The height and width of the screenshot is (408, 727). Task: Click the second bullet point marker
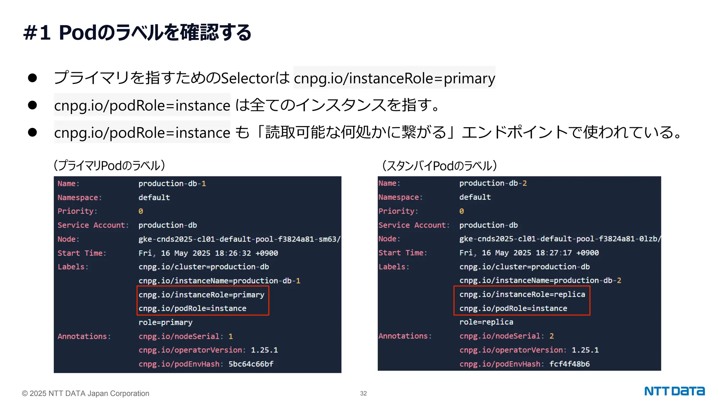pos(32,105)
